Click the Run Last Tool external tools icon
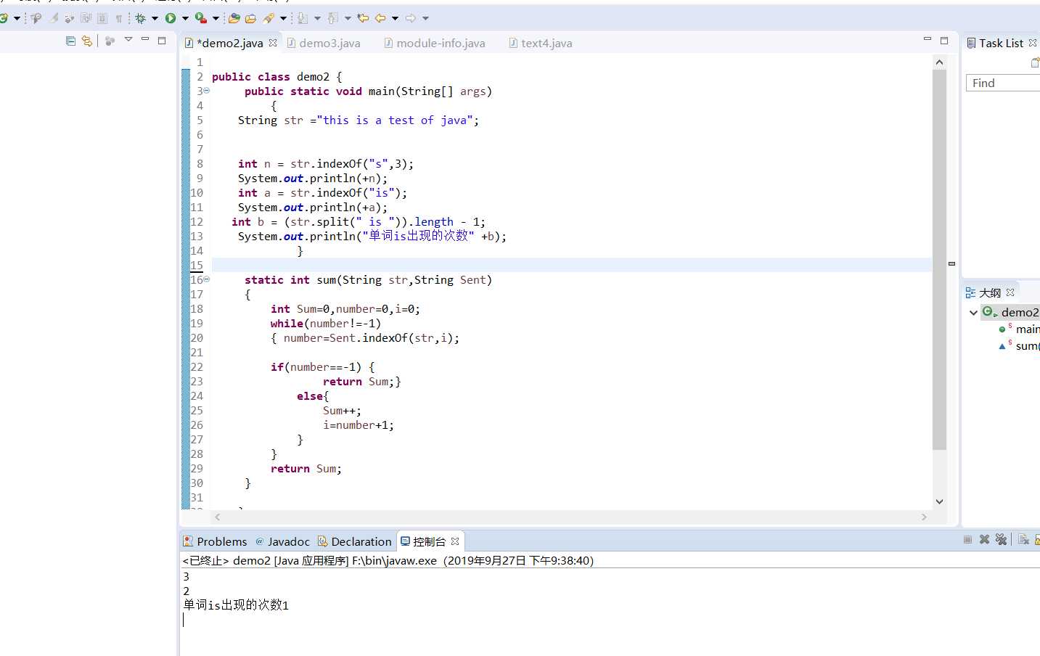Screen dimensions: 1040x656 pyautogui.click(x=200, y=18)
